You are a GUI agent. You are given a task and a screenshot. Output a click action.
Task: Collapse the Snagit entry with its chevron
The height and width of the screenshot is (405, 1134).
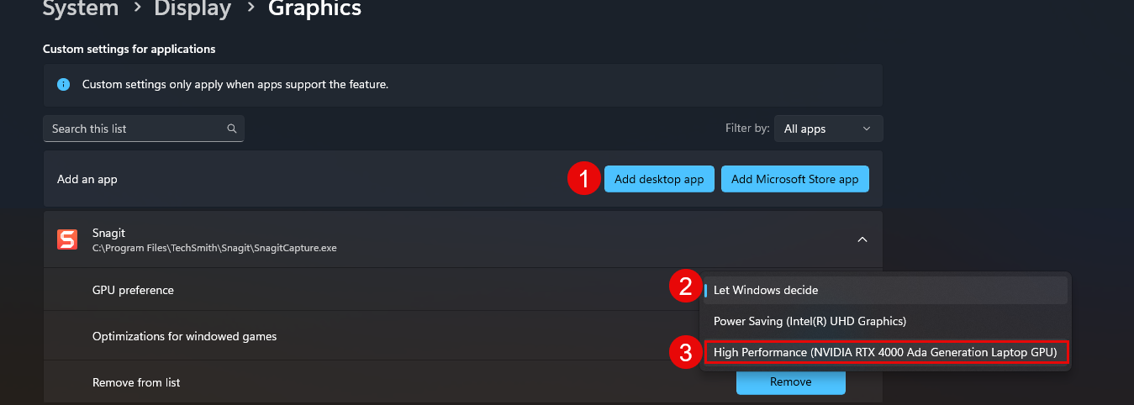point(862,239)
